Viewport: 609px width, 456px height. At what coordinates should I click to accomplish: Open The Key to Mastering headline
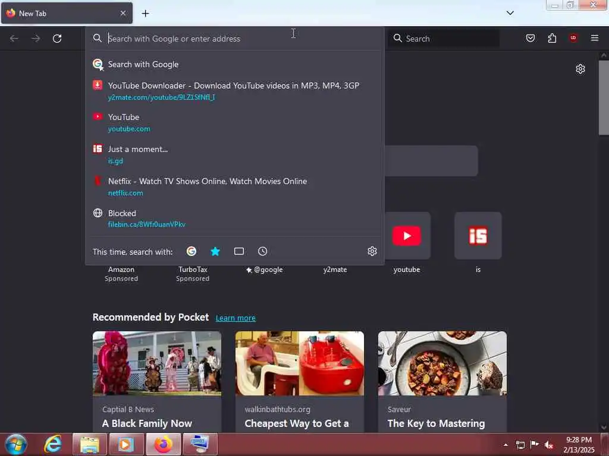coord(436,423)
